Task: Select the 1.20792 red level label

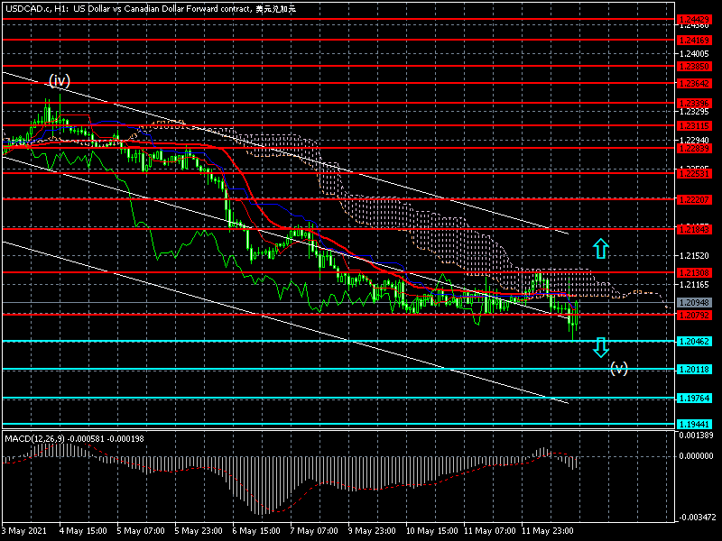Action: coord(694,315)
